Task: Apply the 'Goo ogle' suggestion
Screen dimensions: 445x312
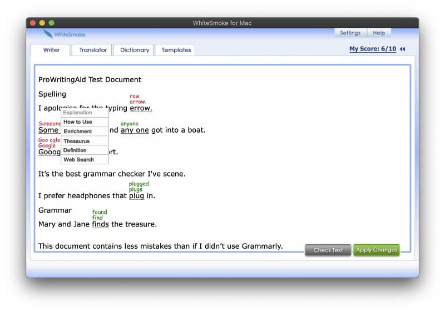Action: (x=49, y=140)
